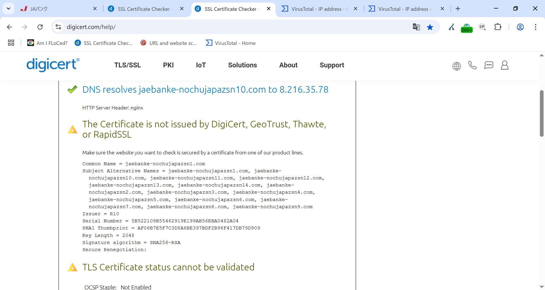Click the globe language selector icon
545x290 pixels.
(x=456, y=66)
